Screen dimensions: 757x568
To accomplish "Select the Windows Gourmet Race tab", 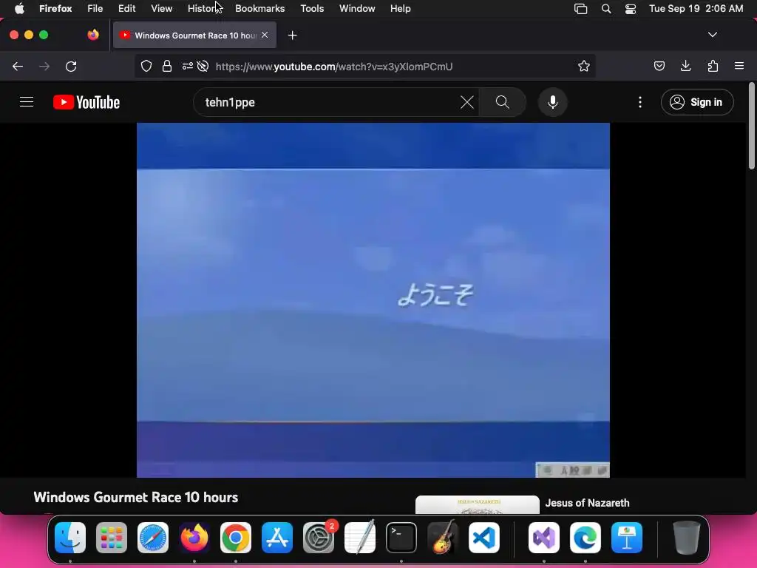I will pyautogui.click(x=194, y=35).
